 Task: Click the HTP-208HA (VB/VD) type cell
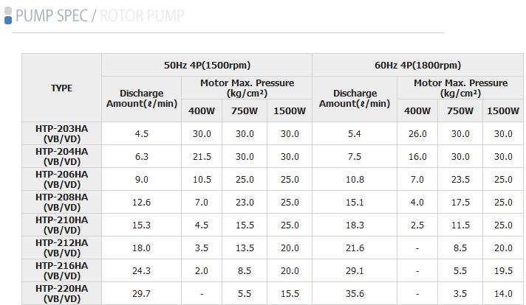[x=61, y=202]
